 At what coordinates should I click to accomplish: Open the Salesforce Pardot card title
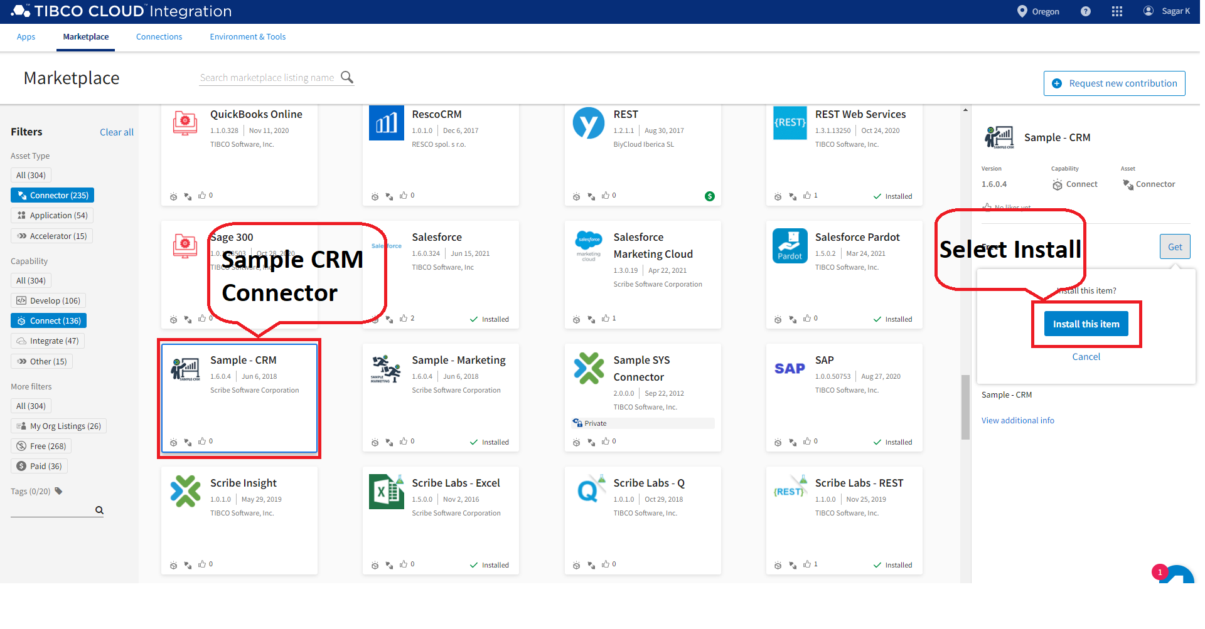pyautogui.click(x=857, y=237)
